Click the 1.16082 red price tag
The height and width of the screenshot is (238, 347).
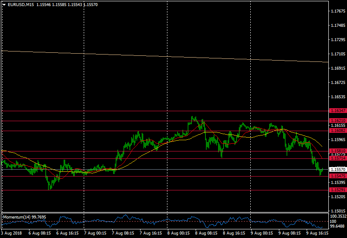337,130
